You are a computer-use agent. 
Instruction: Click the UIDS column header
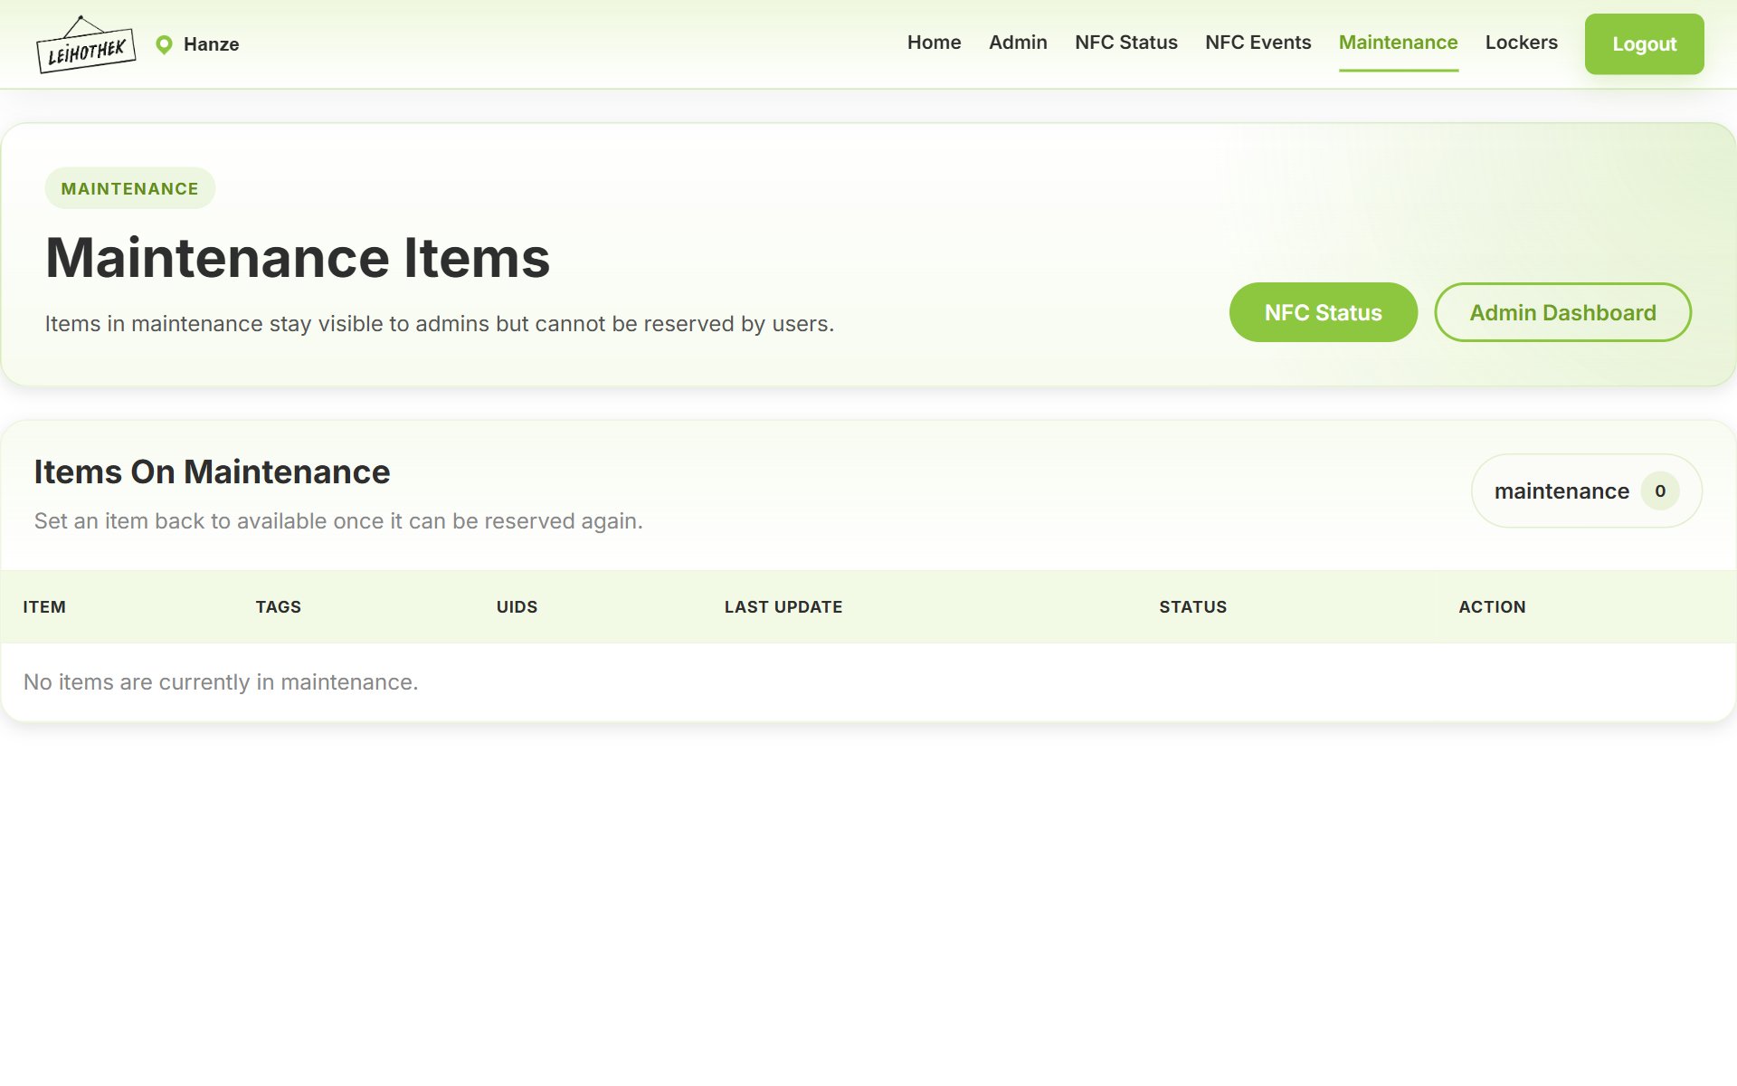point(517,607)
